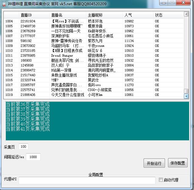Sort by the 主播昵称 column header
194x190 pixels.
click(104, 15)
